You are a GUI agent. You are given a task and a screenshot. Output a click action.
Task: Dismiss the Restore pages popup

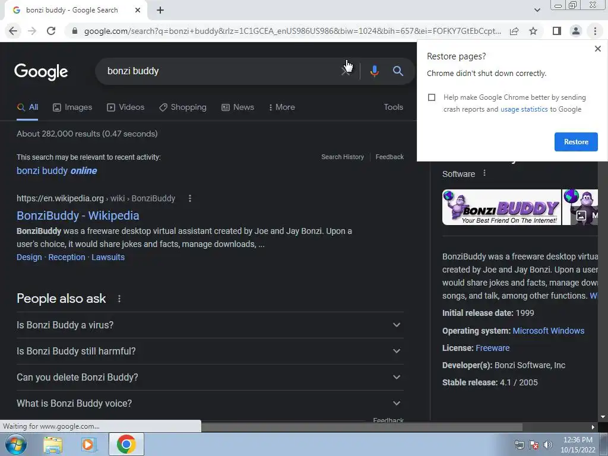tap(598, 49)
